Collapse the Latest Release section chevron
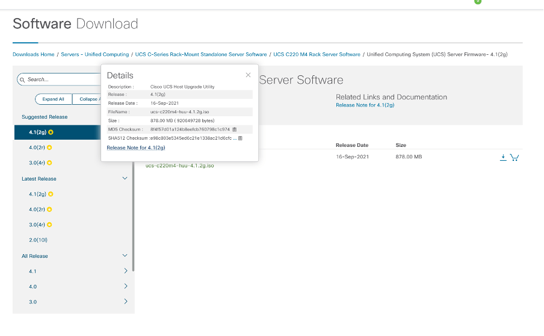 click(x=125, y=179)
